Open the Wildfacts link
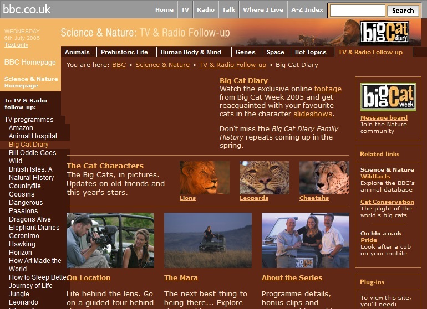Viewport: 427px width, 309px height. 375,176
